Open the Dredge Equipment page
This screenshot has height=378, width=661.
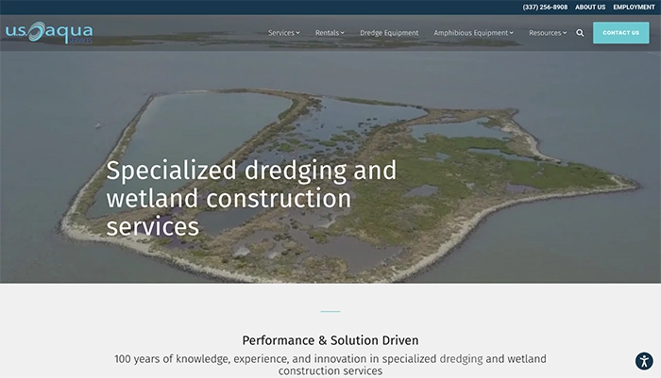(x=389, y=33)
